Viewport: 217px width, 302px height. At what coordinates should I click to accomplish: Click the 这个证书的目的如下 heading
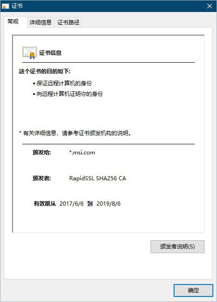click(45, 71)
